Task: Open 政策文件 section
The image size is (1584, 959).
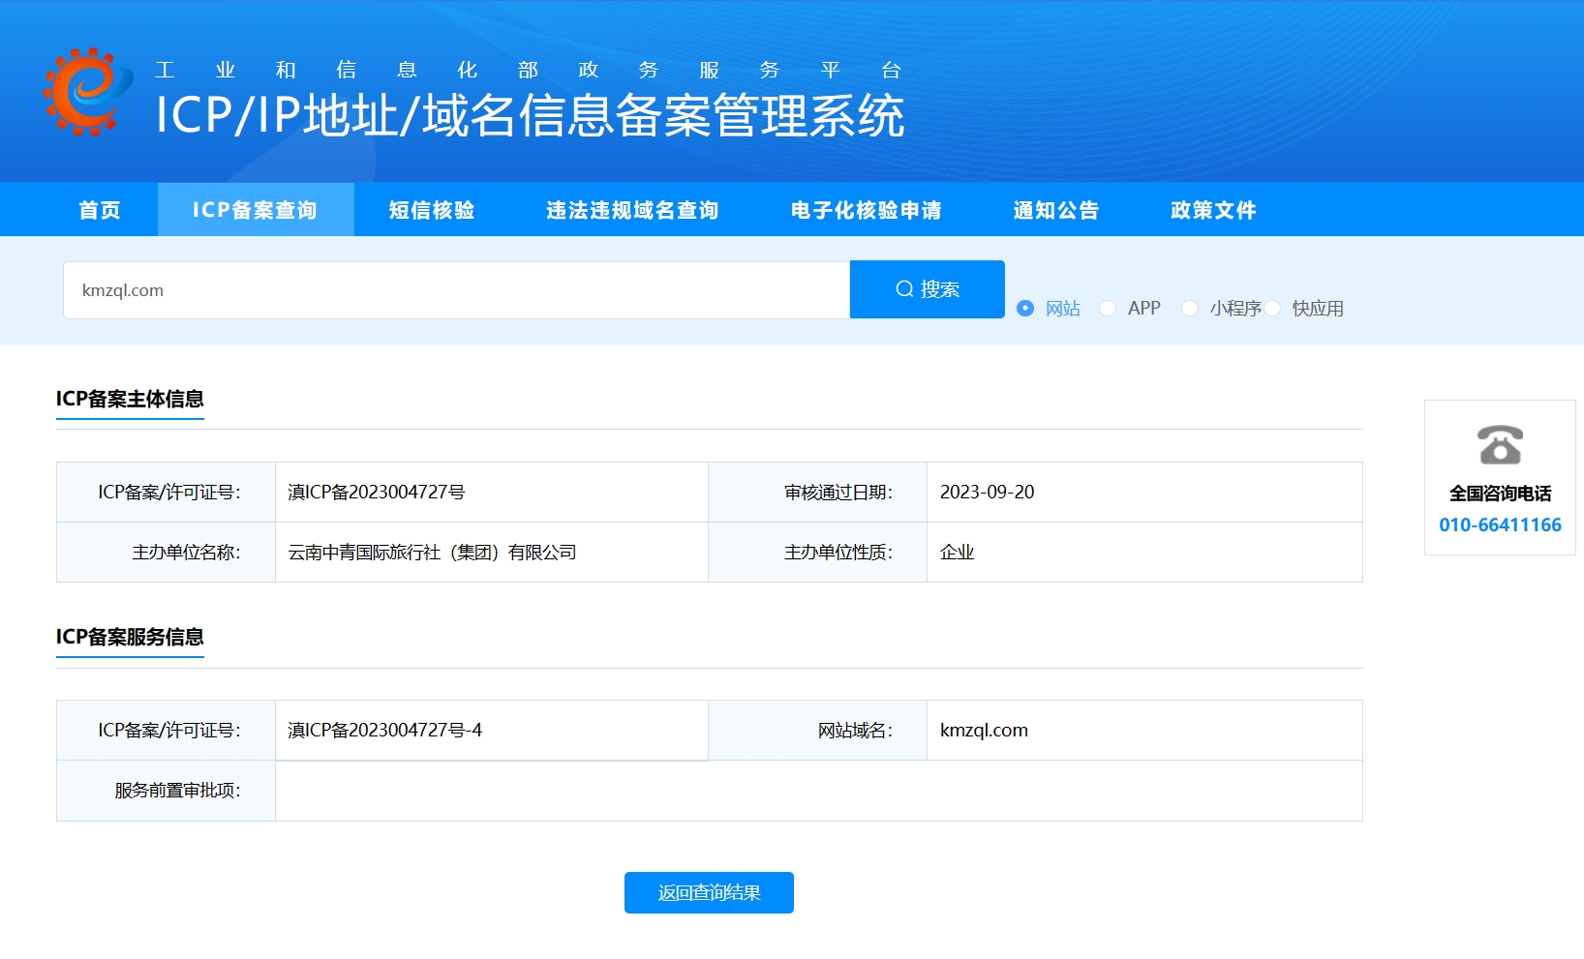Action: pyautogui.click(x=1213, y=210)
